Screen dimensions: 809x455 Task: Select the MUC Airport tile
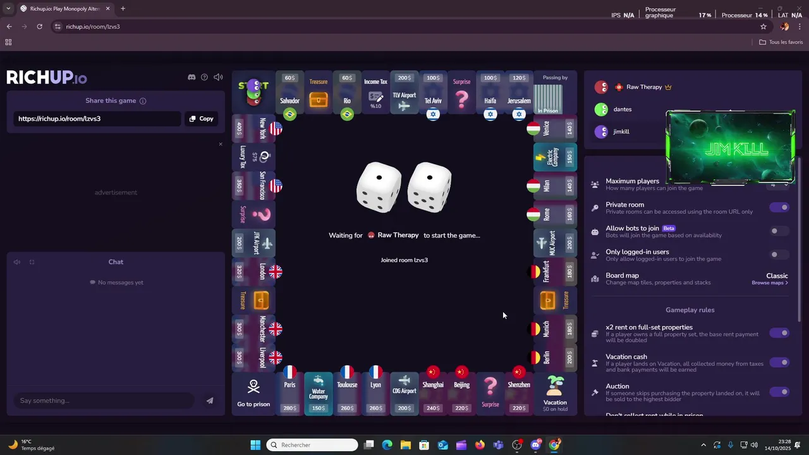[556, 243]
